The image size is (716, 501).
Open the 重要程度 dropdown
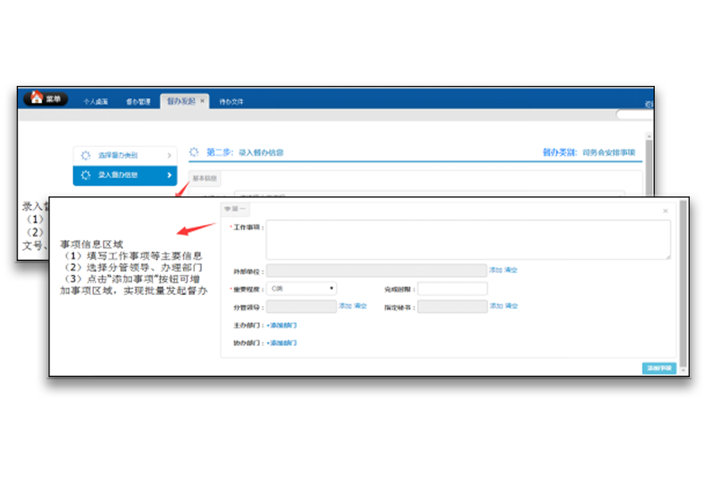click(302, 289)
